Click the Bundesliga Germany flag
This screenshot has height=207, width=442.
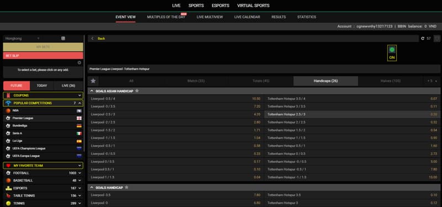[79, 126]
